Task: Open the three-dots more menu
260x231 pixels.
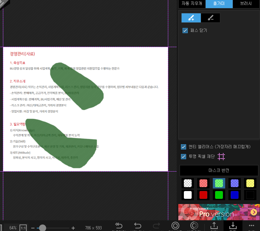Action: coord(252,225)
